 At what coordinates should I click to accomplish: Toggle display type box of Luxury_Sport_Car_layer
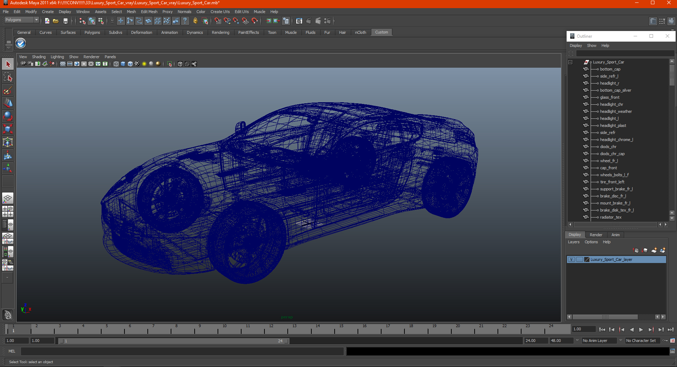579,259
